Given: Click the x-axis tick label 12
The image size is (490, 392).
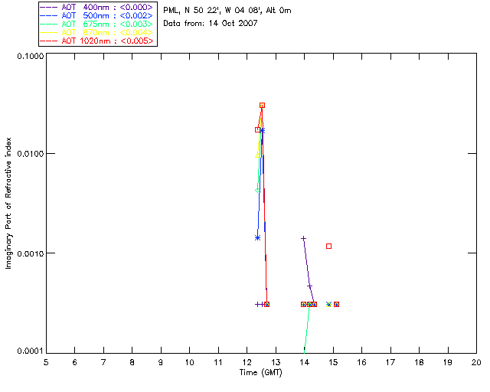Looking at the screenshot, I should [247, 362].
